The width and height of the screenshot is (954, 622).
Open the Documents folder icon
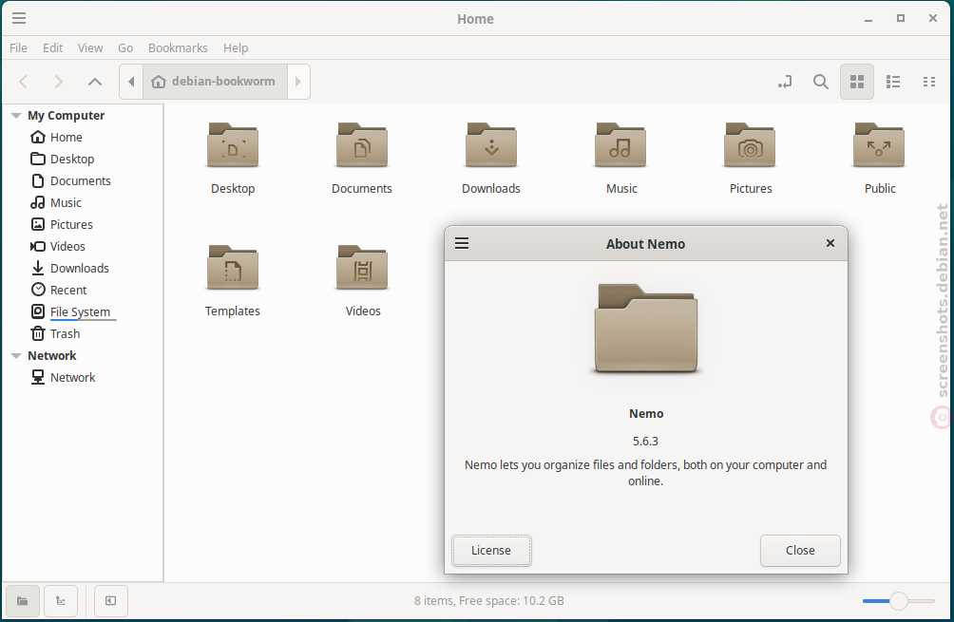pos(362,146)
